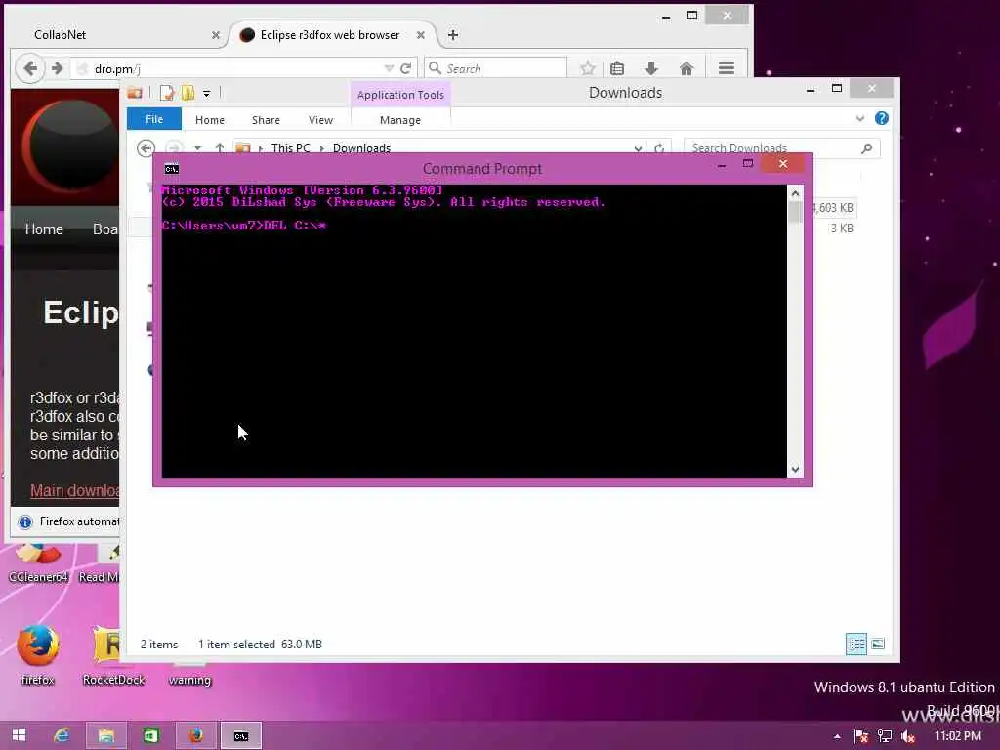Open Internet Explorer from taskbar
1000x750 pixels.
62,735
